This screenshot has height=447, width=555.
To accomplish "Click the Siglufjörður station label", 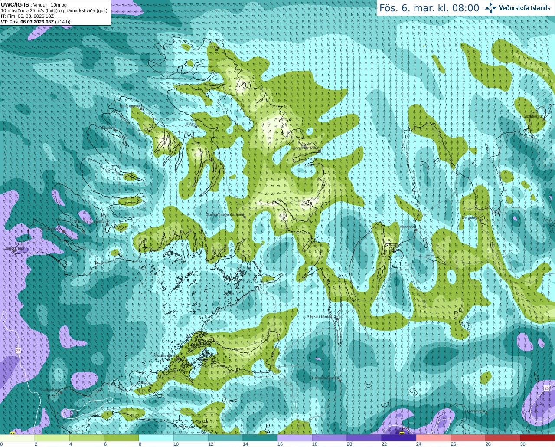I will 533,116.
